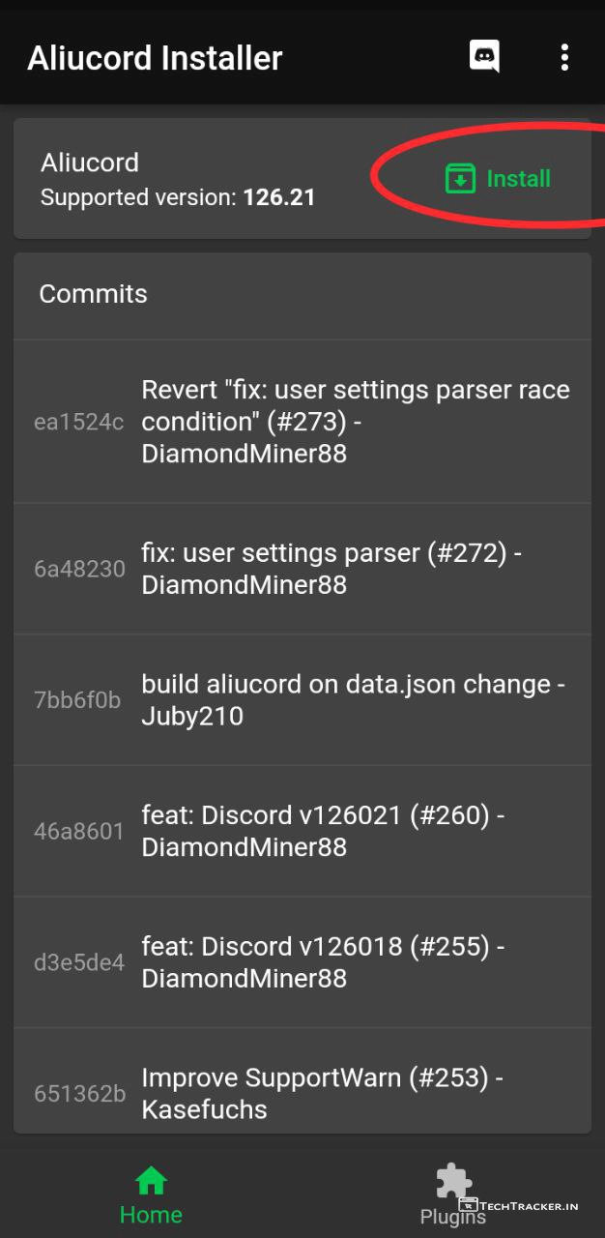
Task: Click commit hash 6a48230
Action: point(79,569)
